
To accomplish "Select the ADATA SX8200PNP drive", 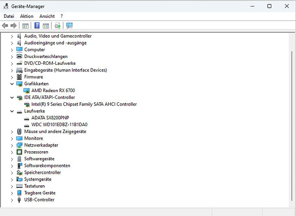I will pyautogui.click(x=50, y=118).
